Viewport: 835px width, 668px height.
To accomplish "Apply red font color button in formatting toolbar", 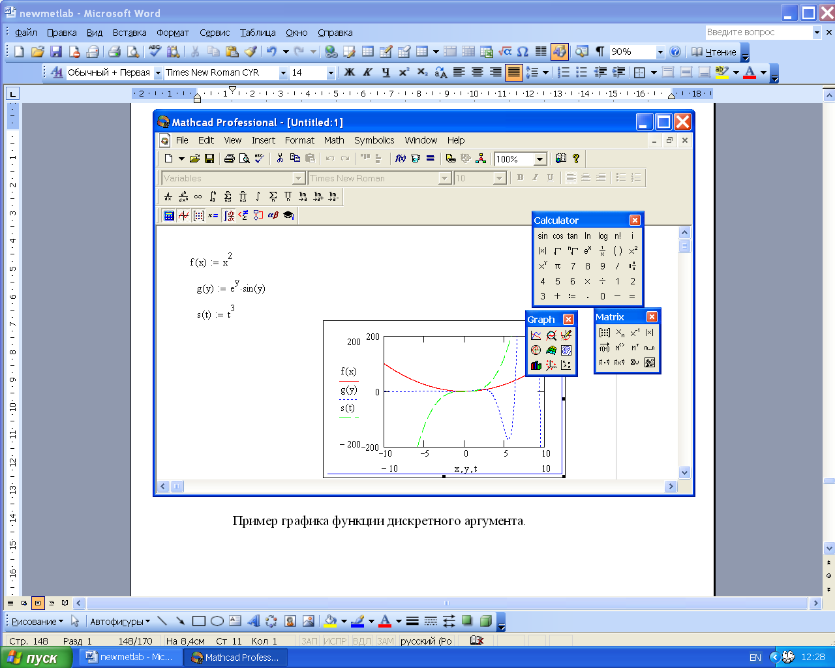I will click(x=750, y=72).
